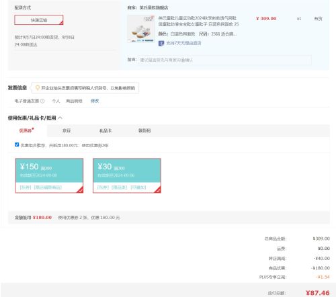Open the 支持7天无理由退货 link
The image size is (336, 297).
pyautogui.click(x=183, y=43)
